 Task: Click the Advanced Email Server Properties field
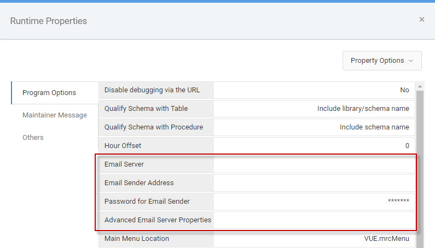tap(314, 220)
